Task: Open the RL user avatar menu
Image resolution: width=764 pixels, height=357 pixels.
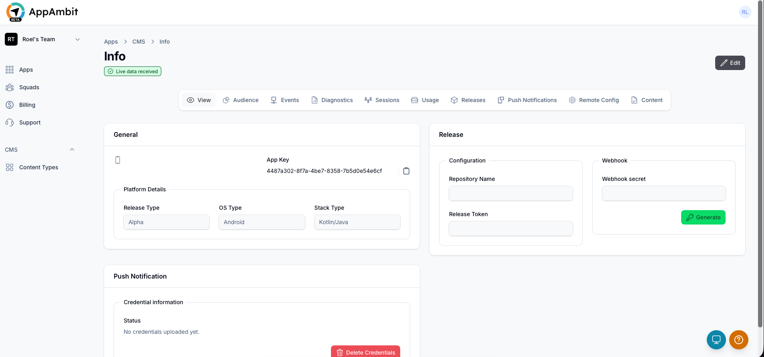Action: [745, 12]
